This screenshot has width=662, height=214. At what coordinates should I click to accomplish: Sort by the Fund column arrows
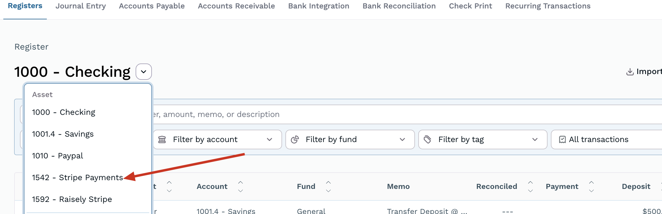click(x=328, y=186)
